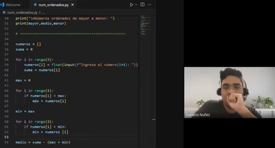Click the code minimap preview

pyautogui.click(x=145, y=25)
